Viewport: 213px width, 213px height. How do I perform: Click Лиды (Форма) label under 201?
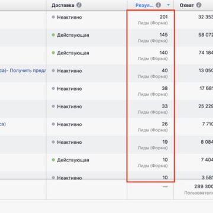tap(153, 23)
